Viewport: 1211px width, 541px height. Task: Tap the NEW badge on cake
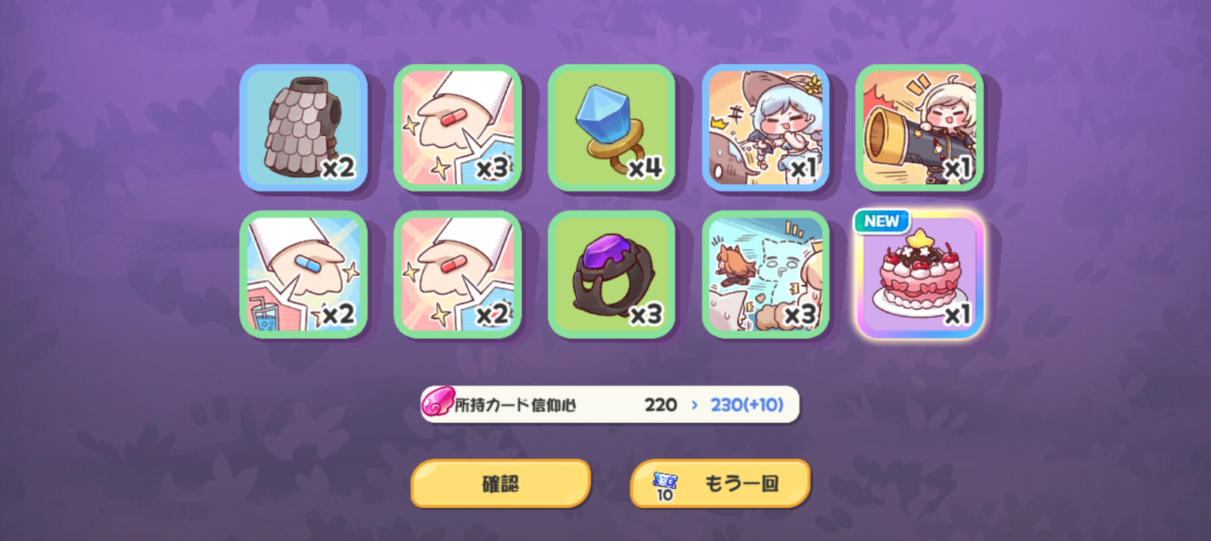pyautogui.click(x=881, y=221)
